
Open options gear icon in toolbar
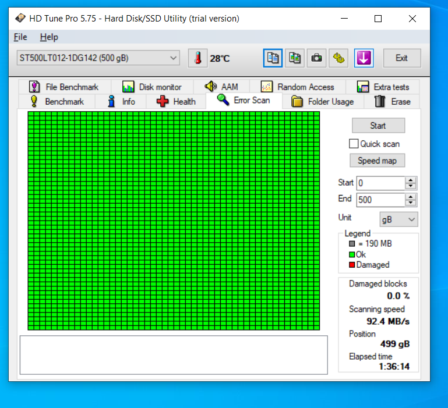(x=338, y=58)
